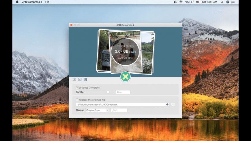This screenshot has width=251, height=141.
Task: Click the add photos import icon
Action: pyautogui.click(x=74, y=79)
